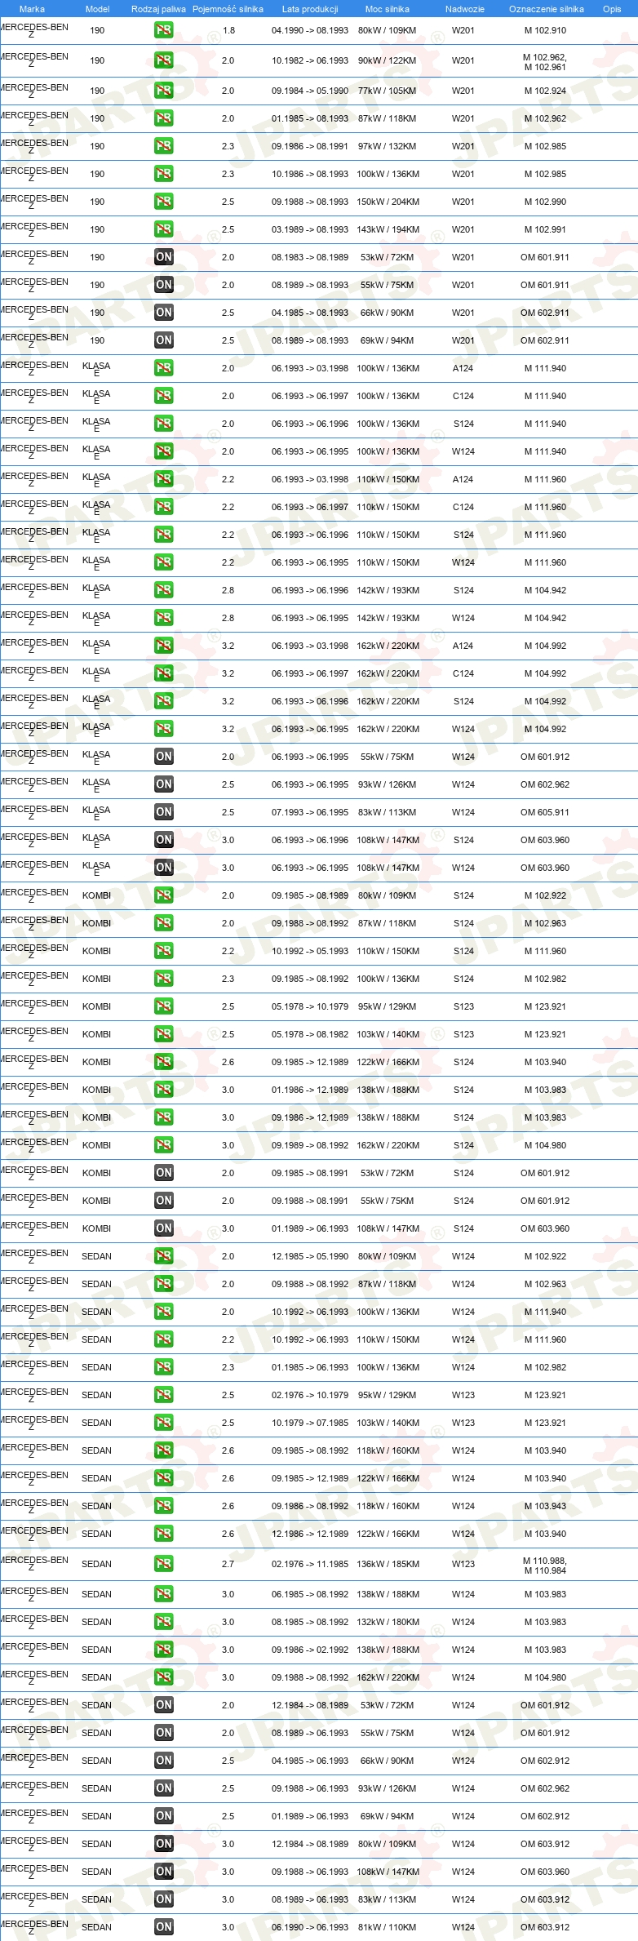Select the capacity value '2.7'

228,1564
